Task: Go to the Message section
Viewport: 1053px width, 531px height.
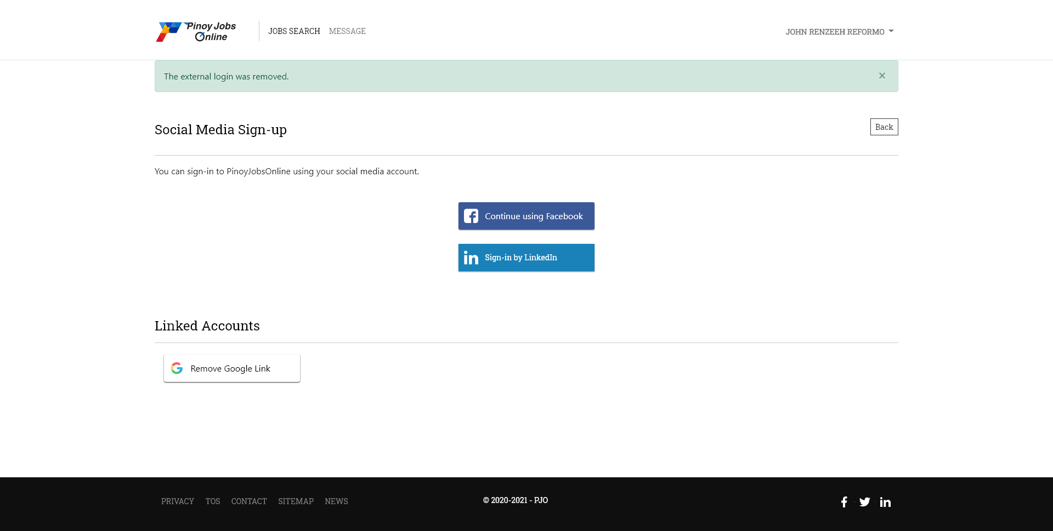Action: (x=347, y=31)
